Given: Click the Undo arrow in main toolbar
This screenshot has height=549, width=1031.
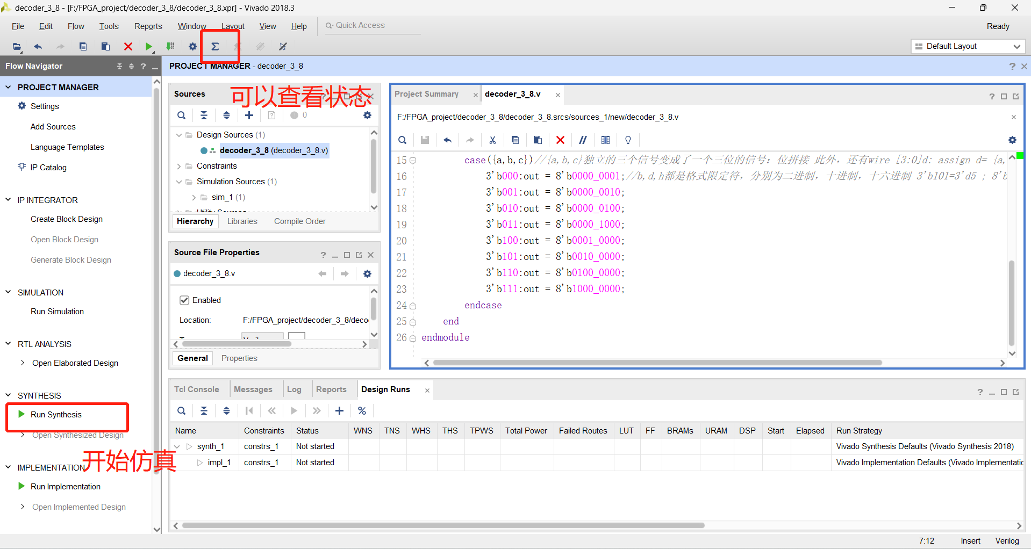Looking at the screenshot, I should 38,47.
